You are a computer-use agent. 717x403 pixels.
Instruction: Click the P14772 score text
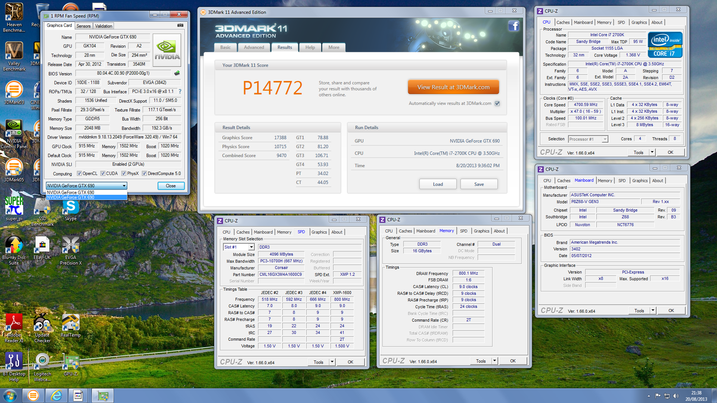(x=273, y=88)
